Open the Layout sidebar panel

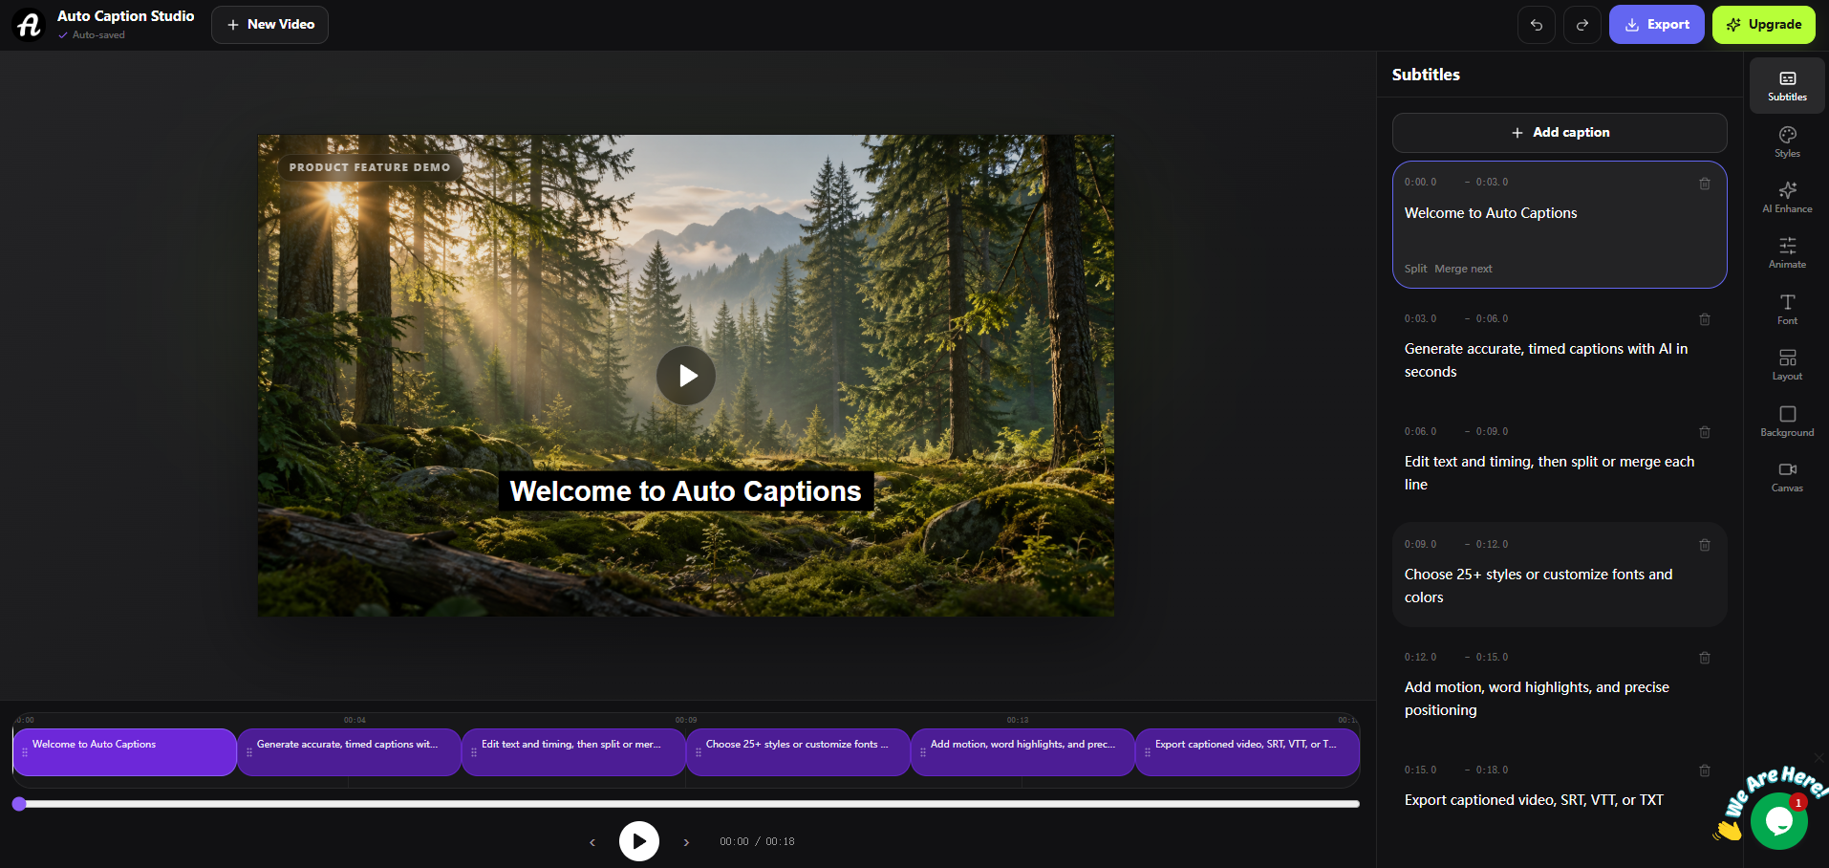coord(1787,364)
